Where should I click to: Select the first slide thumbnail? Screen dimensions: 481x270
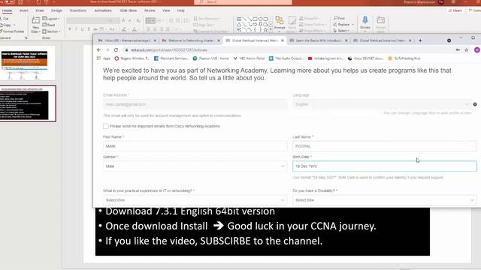click(x=25, y=63)
